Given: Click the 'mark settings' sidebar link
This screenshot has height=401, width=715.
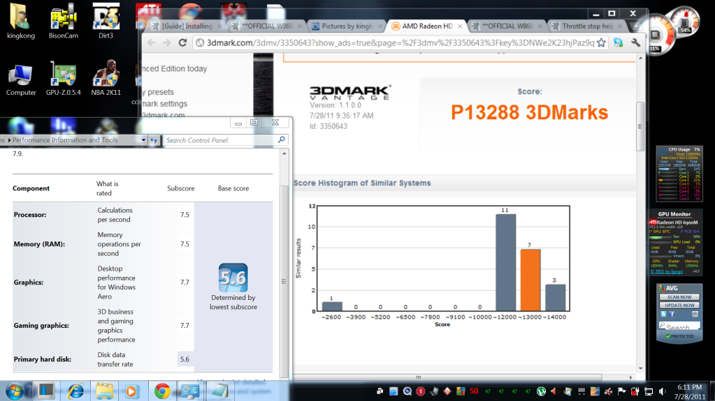Looking at the screenshot, I should pos(164,104).
